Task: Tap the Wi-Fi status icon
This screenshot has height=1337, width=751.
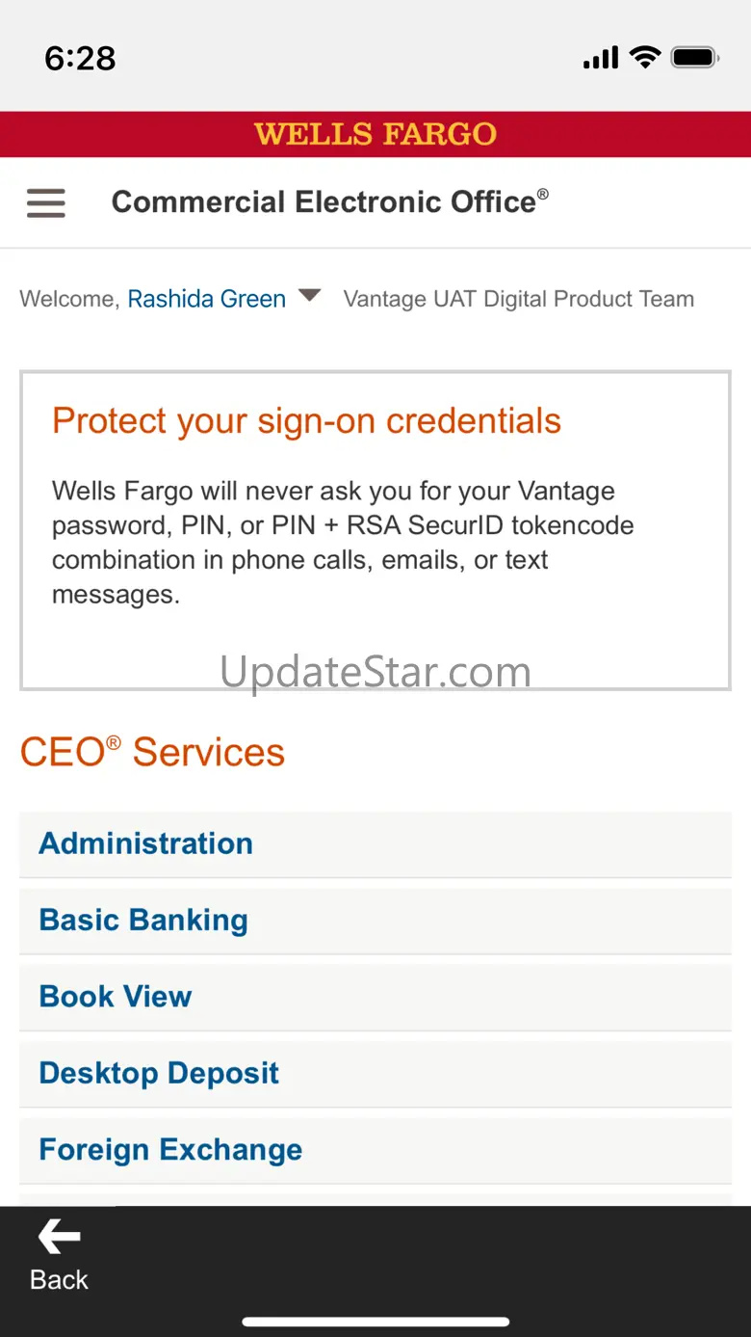Action: click(644, 58)
